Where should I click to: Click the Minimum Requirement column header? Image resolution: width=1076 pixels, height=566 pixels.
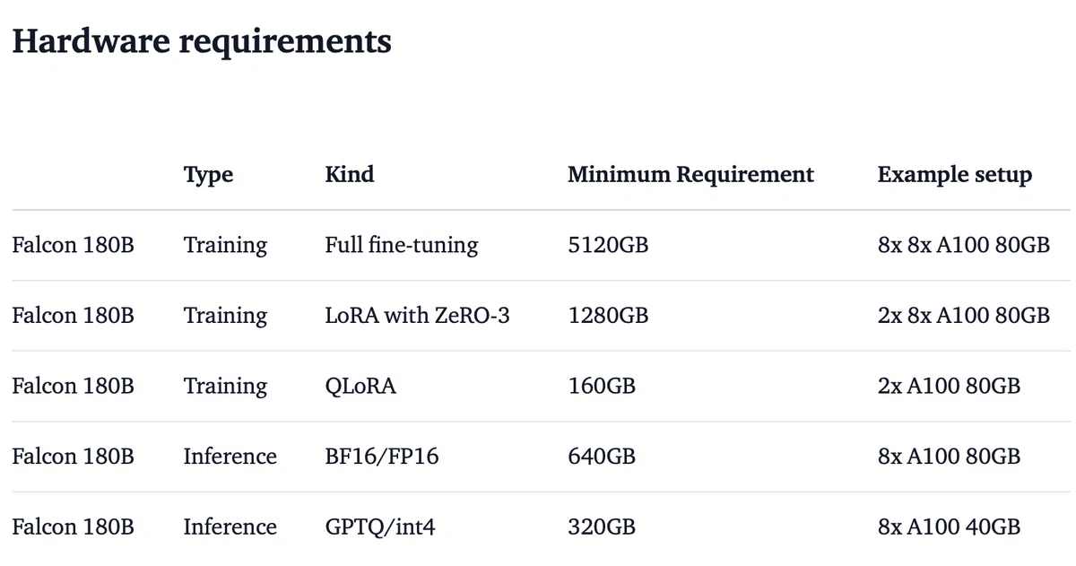pos(690,174)
